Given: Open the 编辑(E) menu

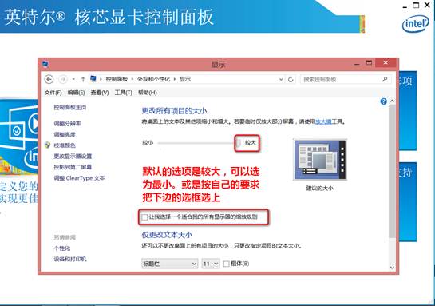Looking at the screenshot, I should click(x=76, y=93).
